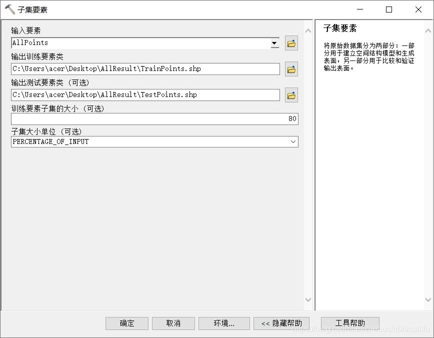Minimize the 子集要素 window
The image size is (434, 338).
point(360,9)
